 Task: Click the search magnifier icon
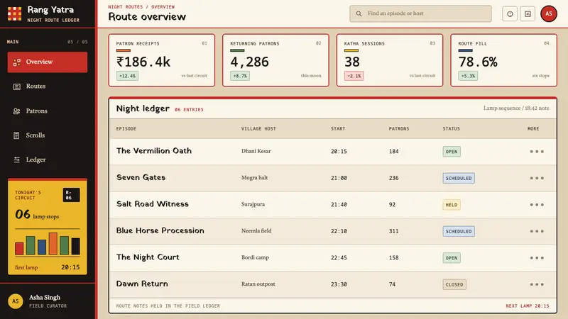[359, 13]
